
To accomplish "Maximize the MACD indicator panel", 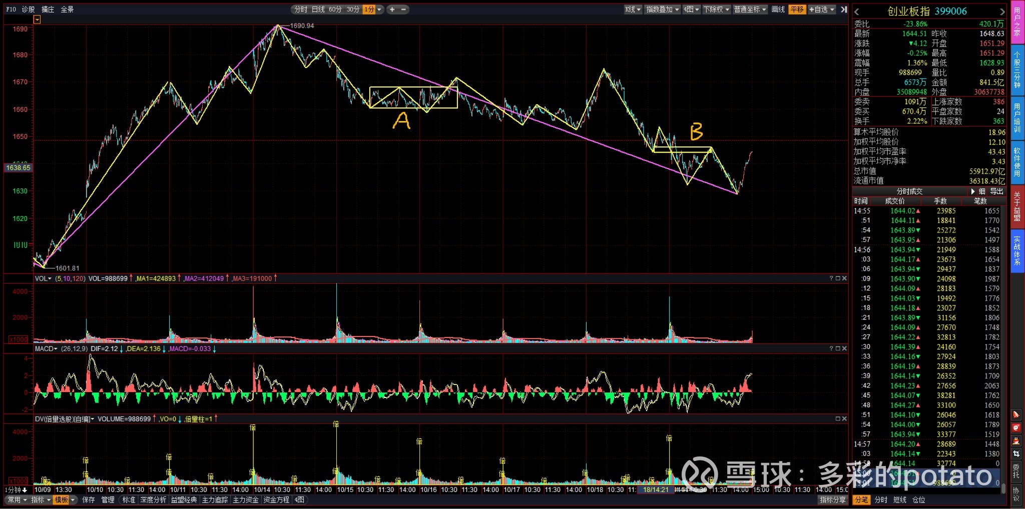I will tap(838, 348).
